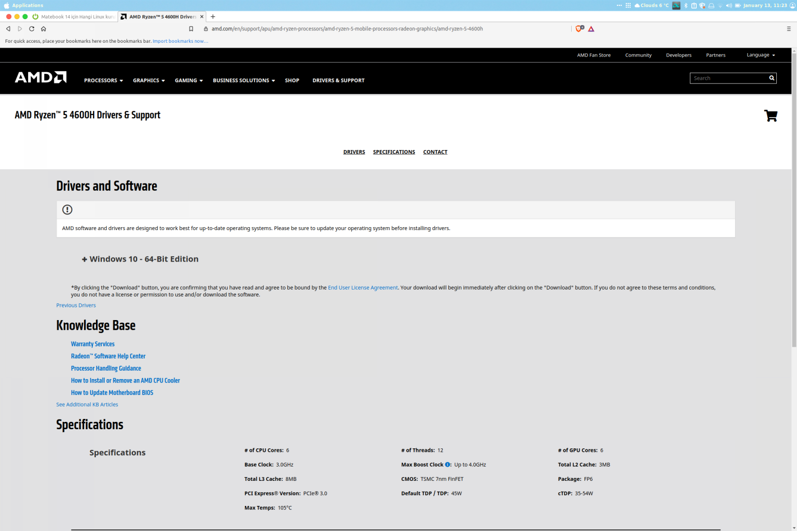The width and height of the screenshot is (797, 531).
Task: Bookmark this page with the bookmark icon
Action: point(191,29)
